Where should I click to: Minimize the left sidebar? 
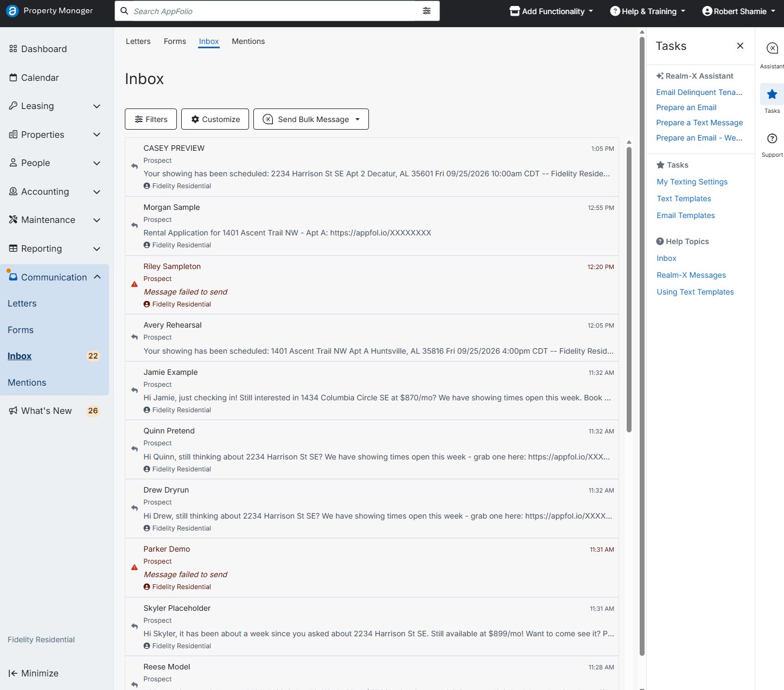(x=34, y=673)
